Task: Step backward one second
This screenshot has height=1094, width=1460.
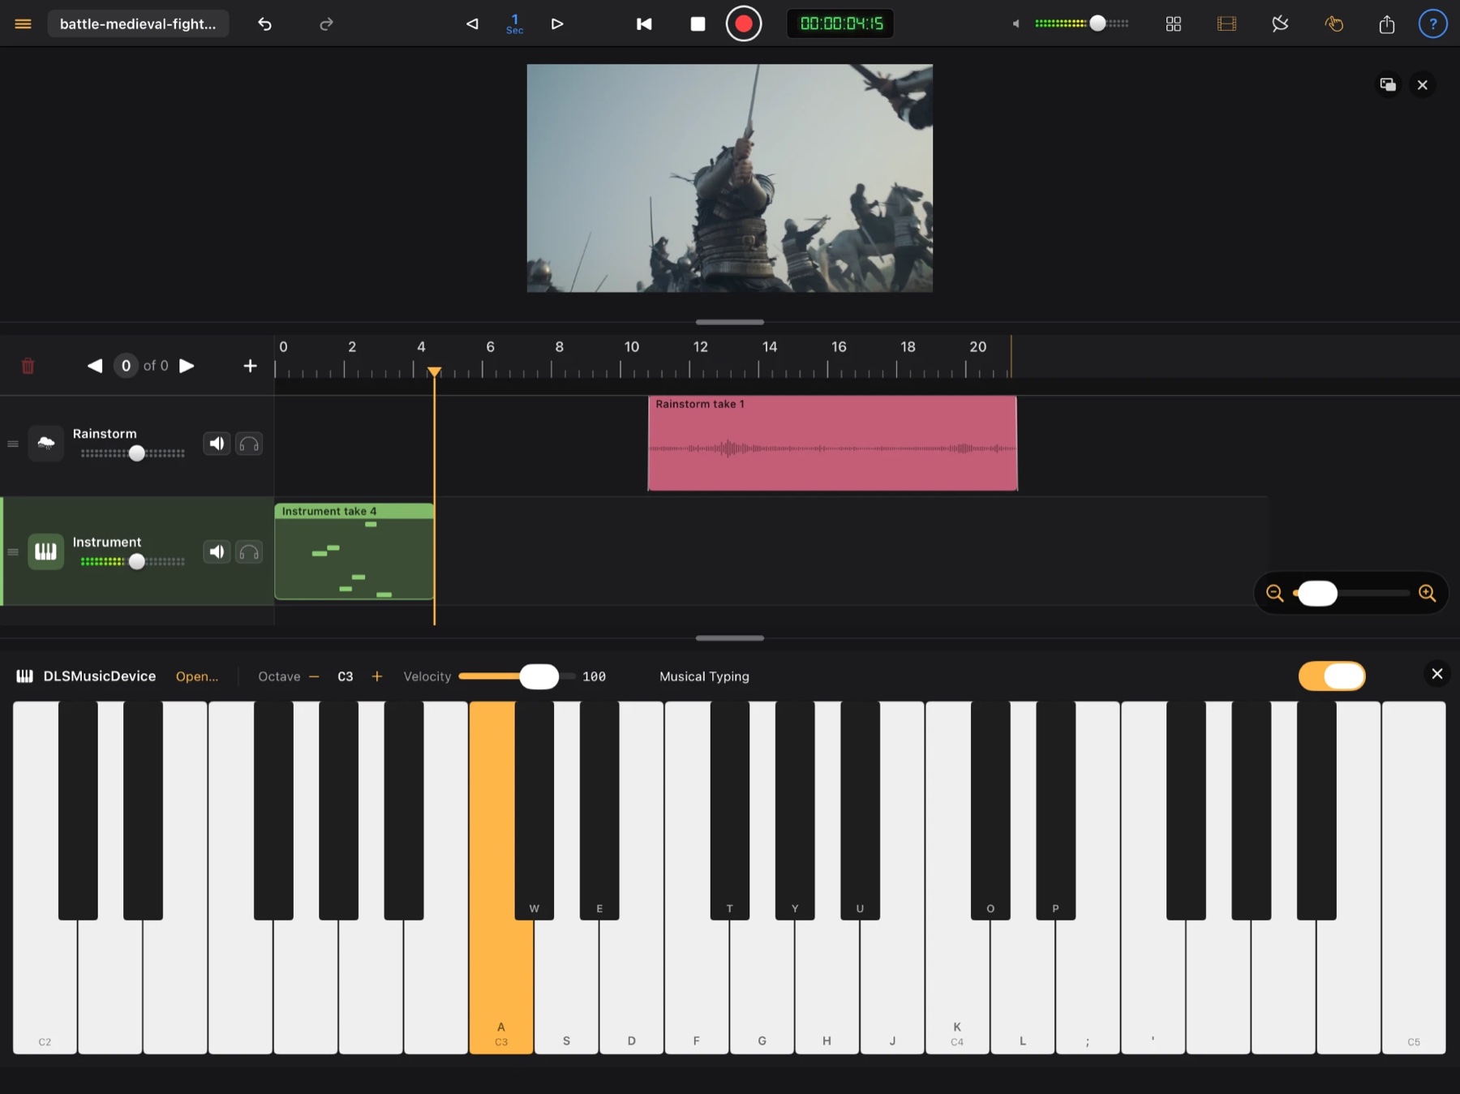Action: 472,24
